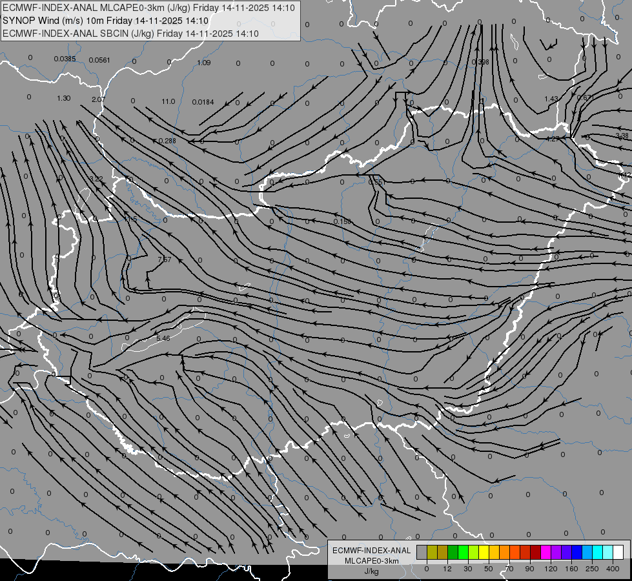Click the legend tick label 70

509,569
